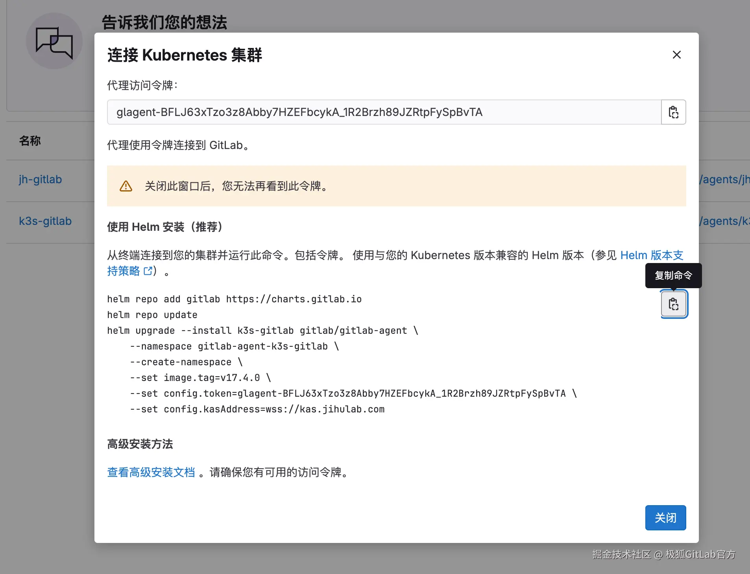Click the 名称 column header in background table

pos(30,141)
